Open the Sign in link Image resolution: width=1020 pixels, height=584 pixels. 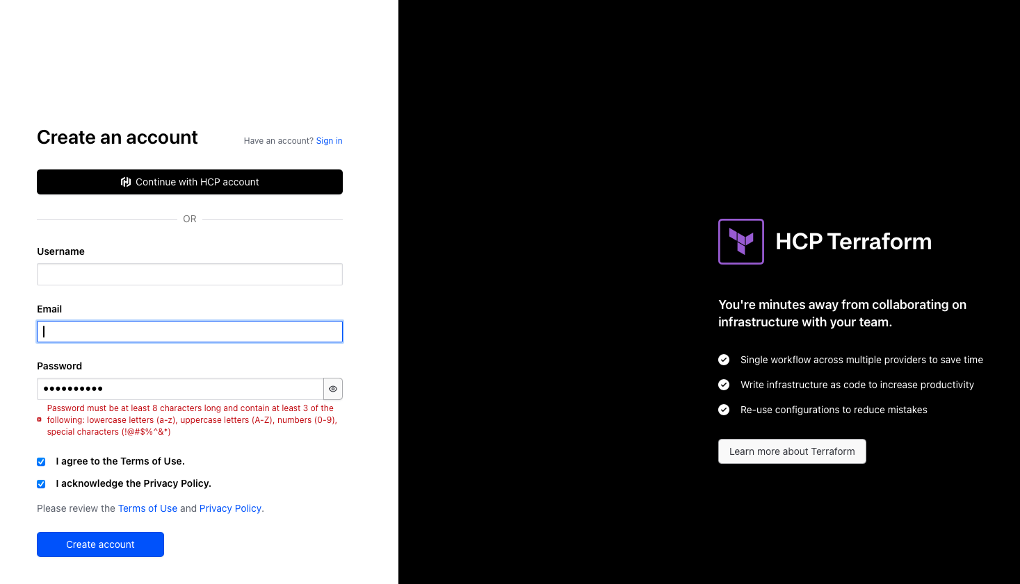pyautogui.click(x=329, y=141)
